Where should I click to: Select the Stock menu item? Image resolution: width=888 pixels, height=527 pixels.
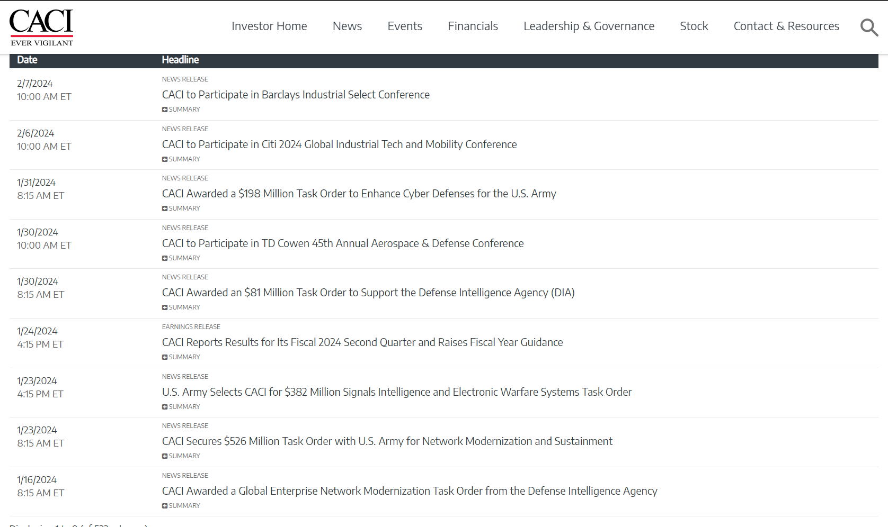[x=694, y=26]
